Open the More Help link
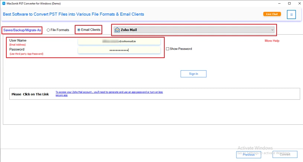303x162 pixels. 272,41
